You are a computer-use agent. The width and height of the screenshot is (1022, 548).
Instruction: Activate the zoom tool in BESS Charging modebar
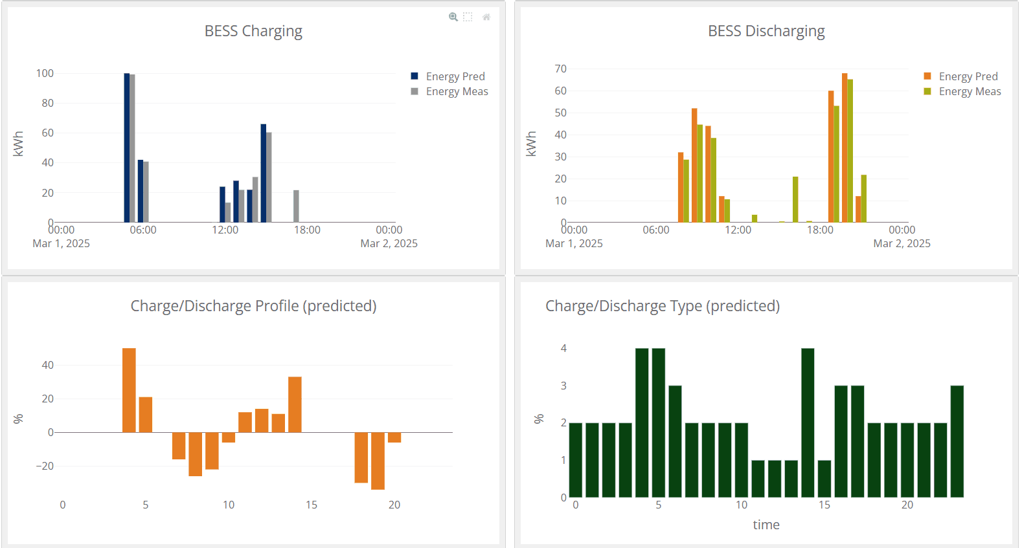(453, 17)
